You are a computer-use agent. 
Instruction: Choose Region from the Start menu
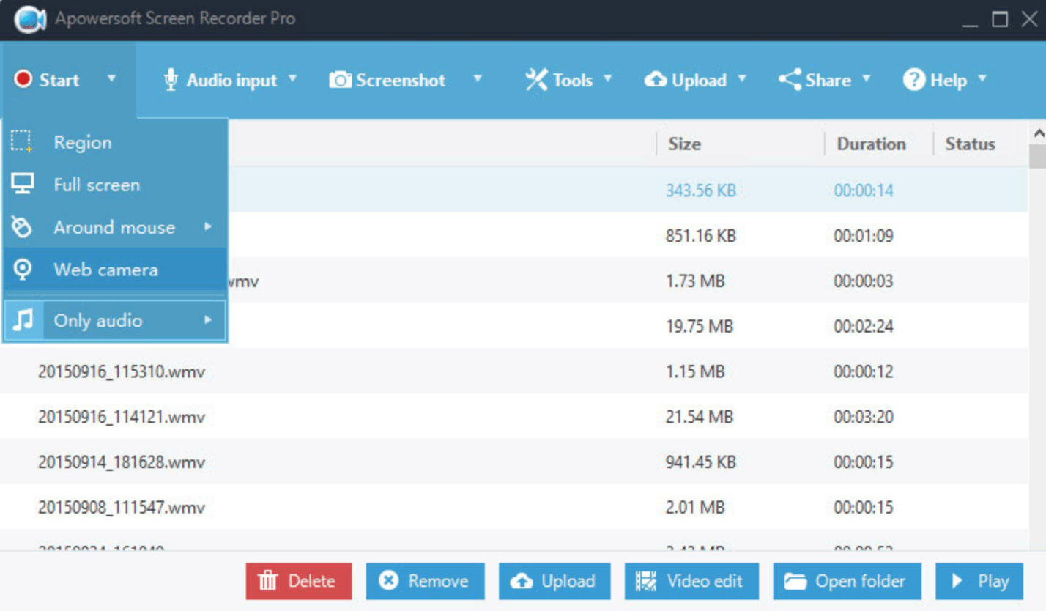coord(115,142)
